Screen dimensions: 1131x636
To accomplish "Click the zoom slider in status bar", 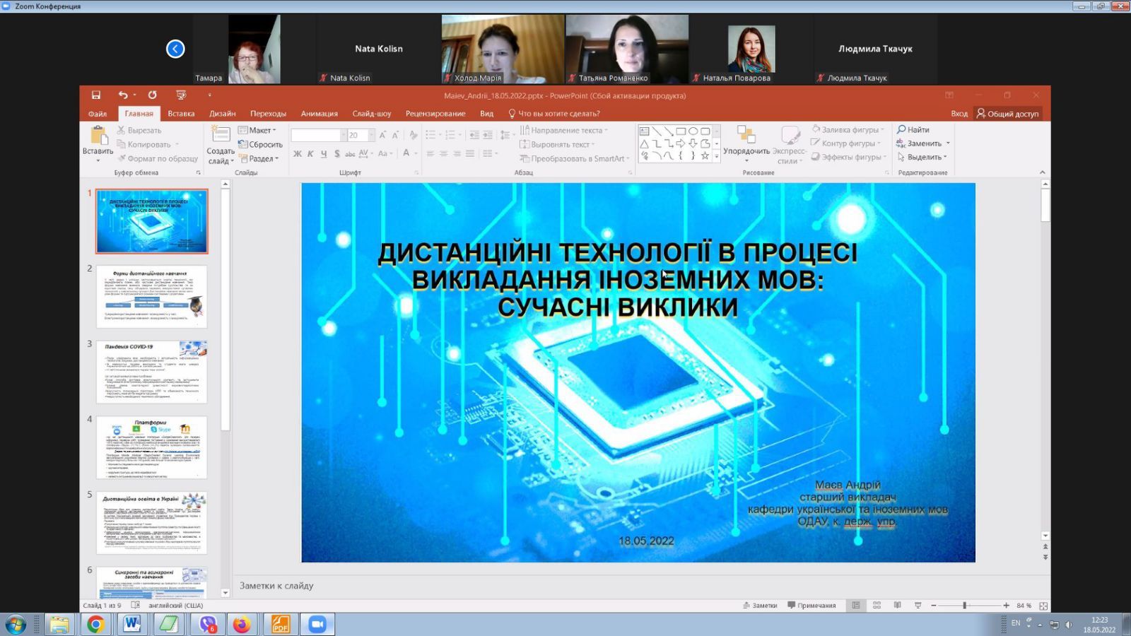I will 964,606.
